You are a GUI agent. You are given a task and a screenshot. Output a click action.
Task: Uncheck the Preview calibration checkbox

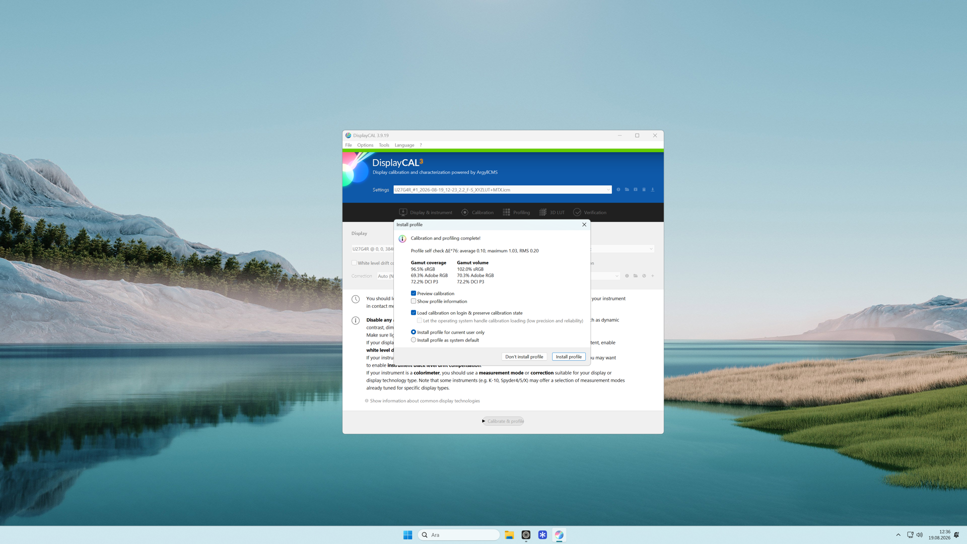tap(413, 294)
